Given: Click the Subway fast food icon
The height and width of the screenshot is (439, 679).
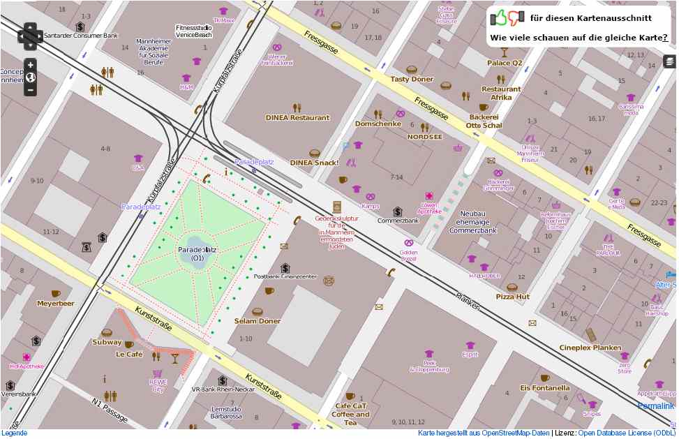Looking at the screenshot, I should [x=107, y=333].
